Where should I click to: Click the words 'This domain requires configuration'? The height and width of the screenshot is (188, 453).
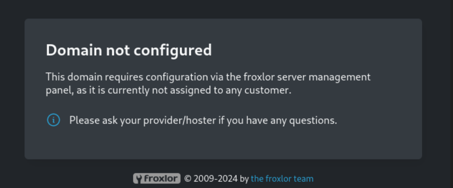click(x=127, y=78)
